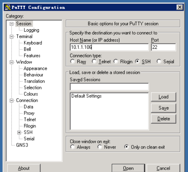Collapse the Window tree node

coord(12,62)
